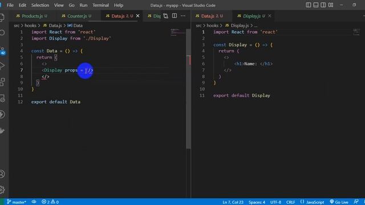Change file encoding UTF-8

(275, 202)
